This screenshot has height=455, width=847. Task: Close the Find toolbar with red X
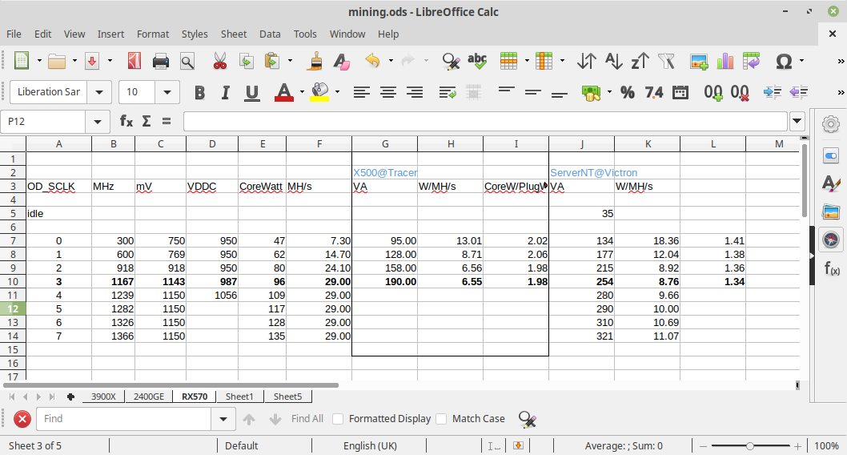click(22, 418)
